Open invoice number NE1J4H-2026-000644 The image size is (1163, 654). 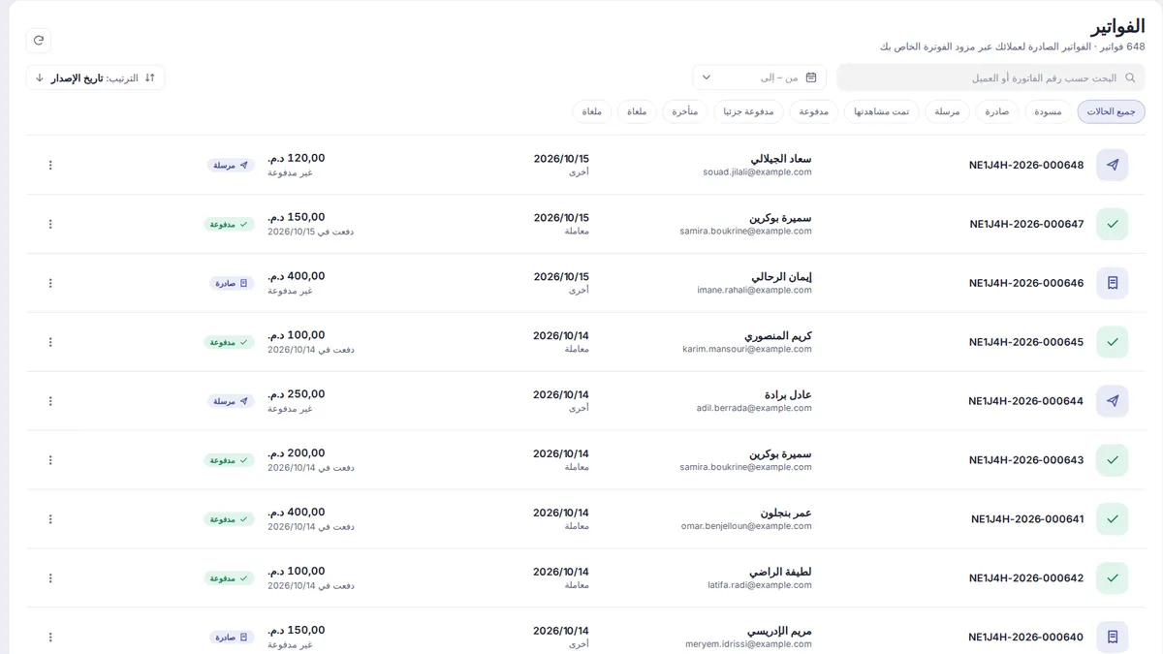pyautogui.click(x=1026, y=401)
